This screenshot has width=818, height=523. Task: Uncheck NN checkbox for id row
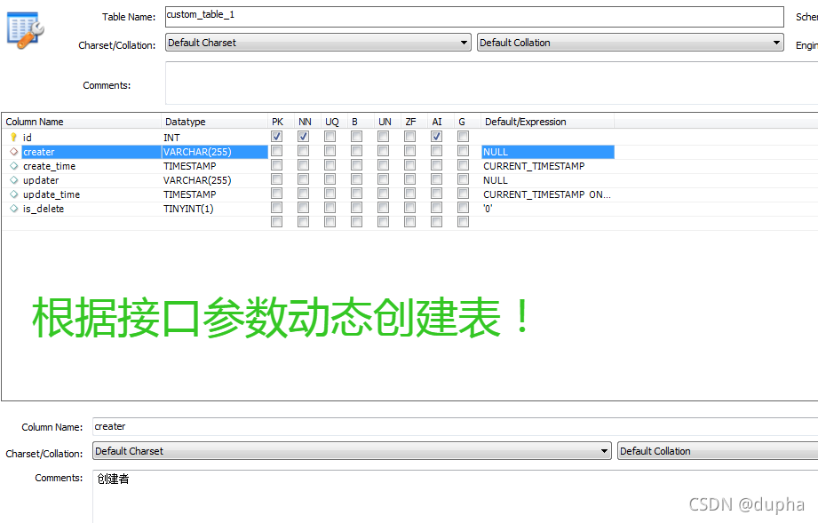tap(303, 137)
